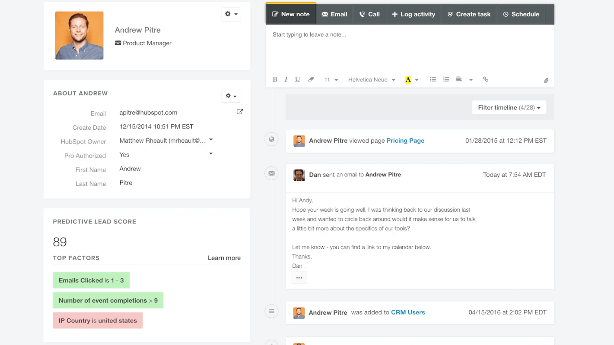Click the text alignment icon
The height and width of the screenshot is (345, 614).
459,79
